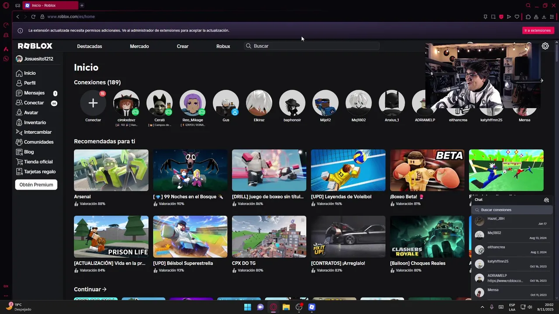Open Leyendas de Voleibol game thumbnail

point(348,170)
